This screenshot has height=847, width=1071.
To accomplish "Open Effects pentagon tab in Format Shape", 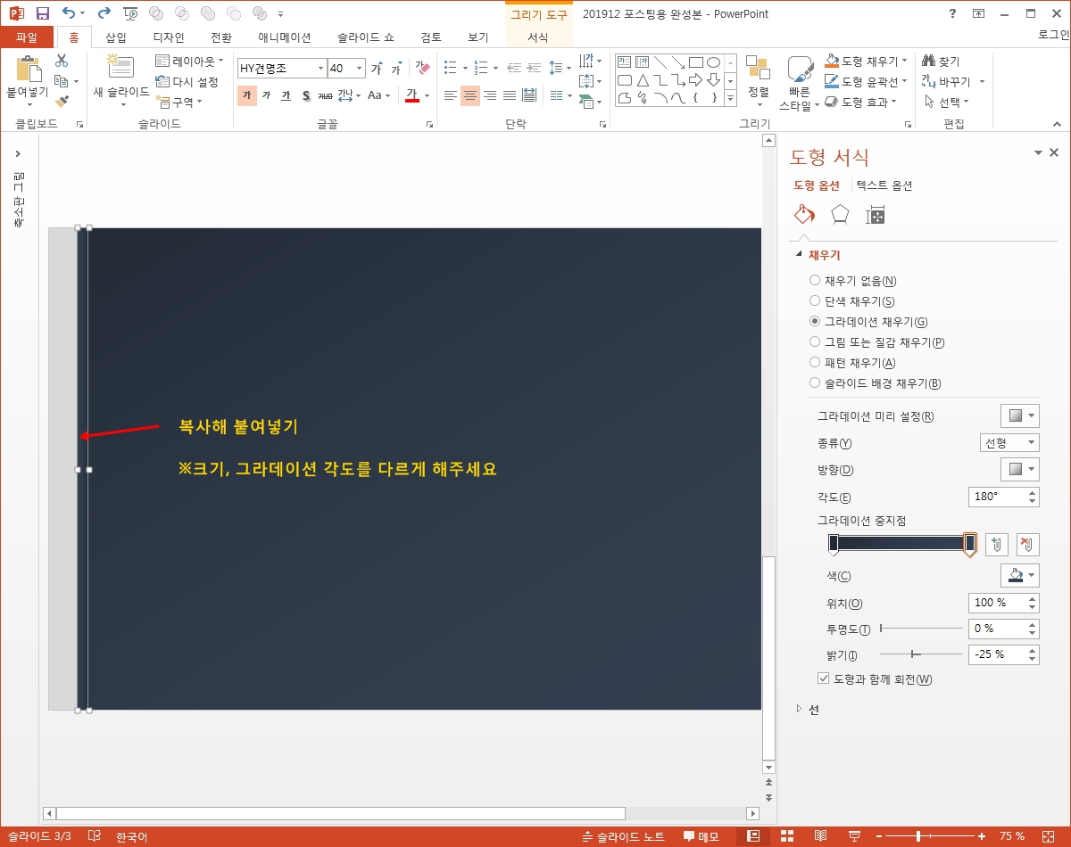I will click(x=840, y=215).
